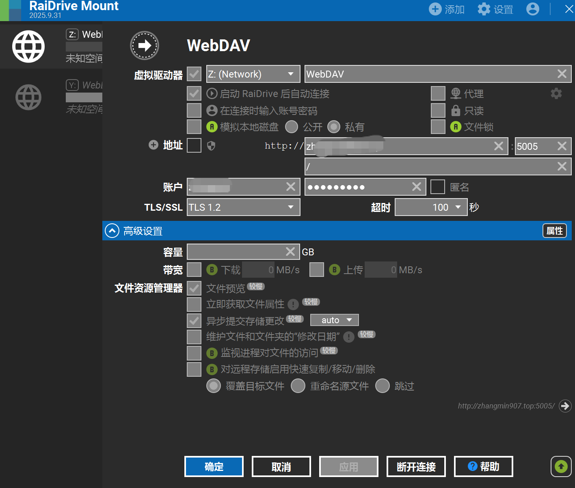The image size is (575, 488).
Task: Enable 维护文件和文件夹的修改日期 checkbox
Action: (x=194, y=337)
